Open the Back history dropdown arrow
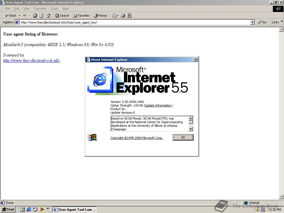This screenshot has height=213, width=284. [x=20, y=16]
